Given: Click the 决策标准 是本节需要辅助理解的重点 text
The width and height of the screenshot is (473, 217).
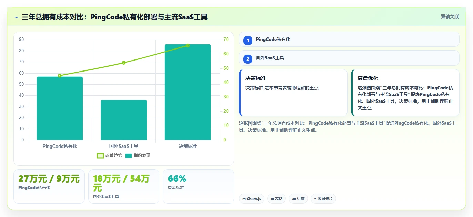Looking at the screenshot, I should click(x=282, y=88).
